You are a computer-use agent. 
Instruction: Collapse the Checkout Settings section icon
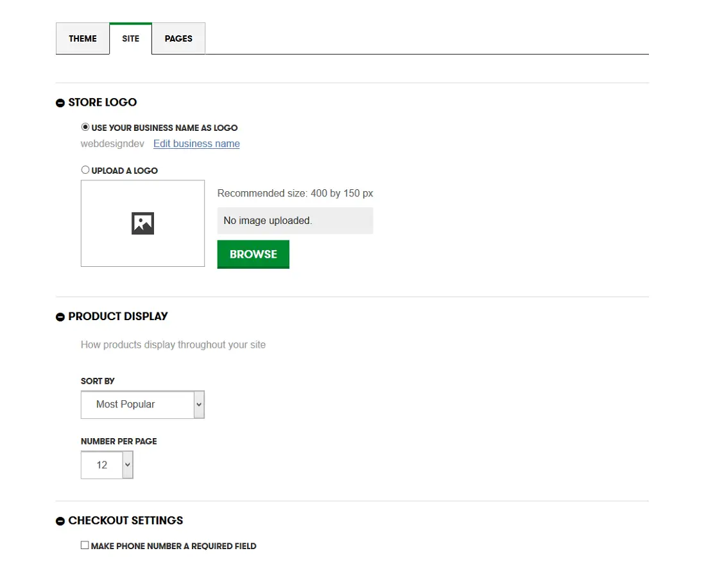coord(60,522)
